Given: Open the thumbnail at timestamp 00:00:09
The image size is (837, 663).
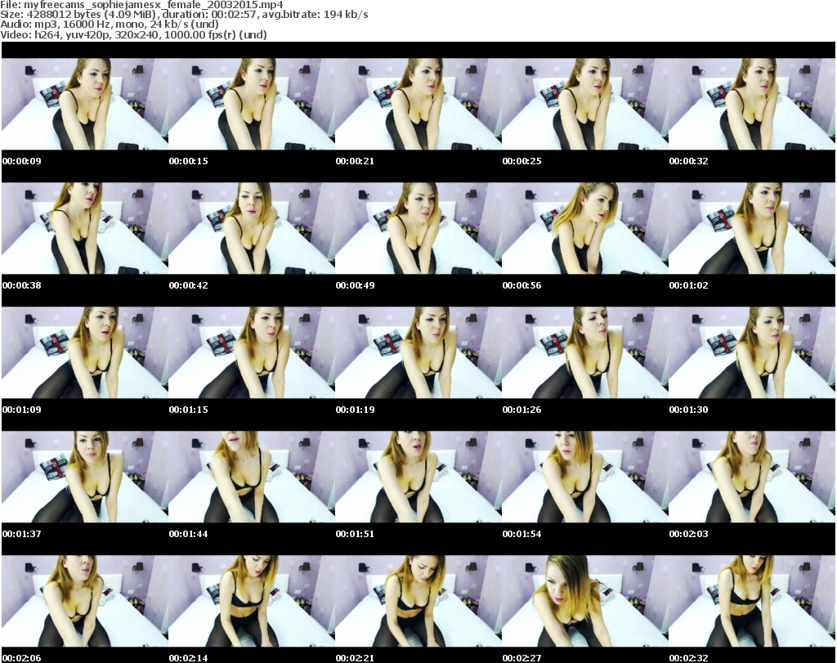Looking at the screenshot, I should (85, 104).
